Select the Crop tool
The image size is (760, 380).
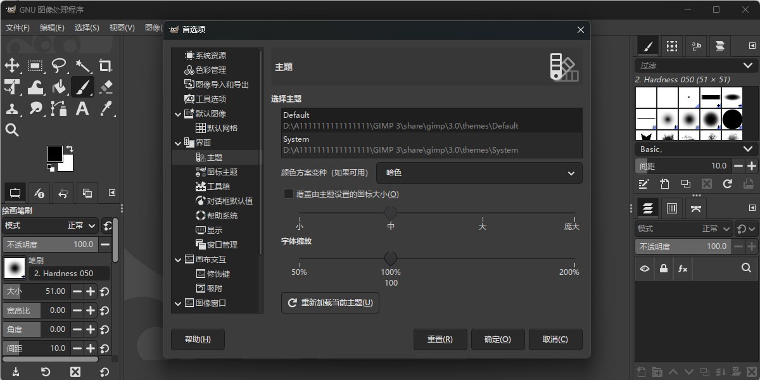click(105, 65)
